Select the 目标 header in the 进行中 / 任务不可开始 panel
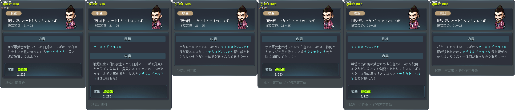Screen dimensions: 515x110 (385, 39)
